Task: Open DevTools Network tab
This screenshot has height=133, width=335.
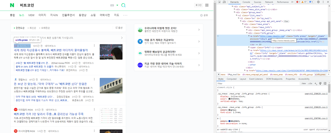Action: [269, 2]
